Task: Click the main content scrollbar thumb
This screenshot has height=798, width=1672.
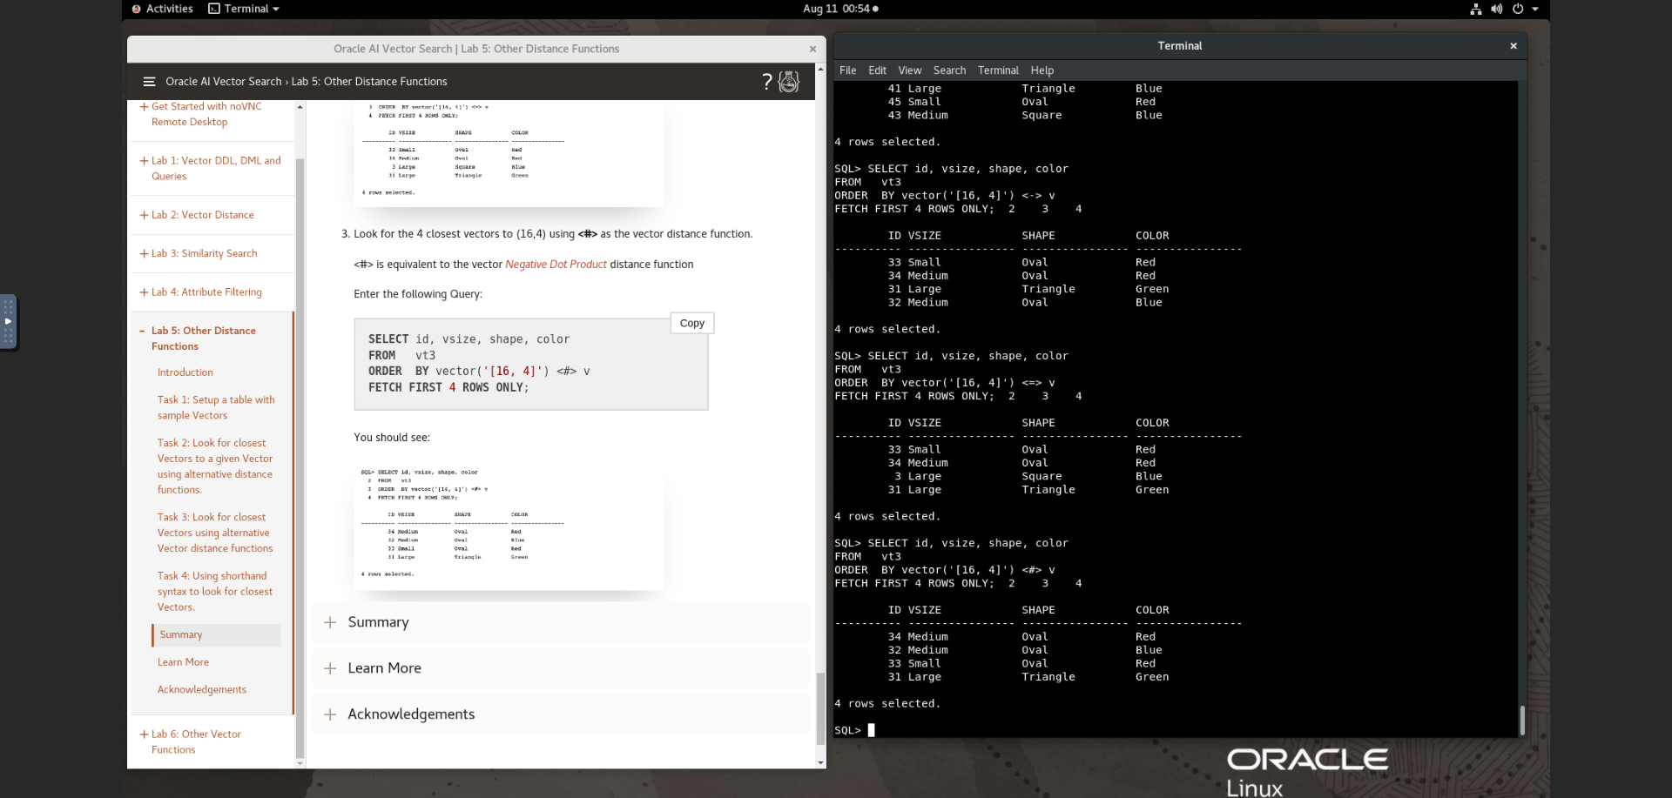Action: tap(820, 708)
